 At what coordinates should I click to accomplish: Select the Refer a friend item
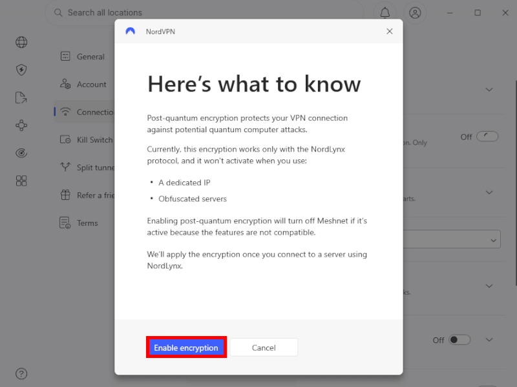tap(84, 195)
